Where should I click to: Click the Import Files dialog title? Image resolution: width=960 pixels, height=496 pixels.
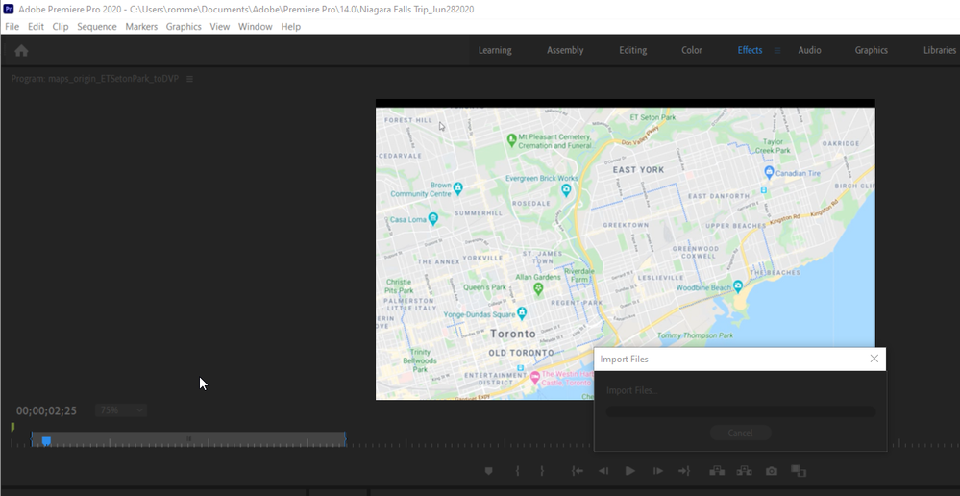coord(624,359)
